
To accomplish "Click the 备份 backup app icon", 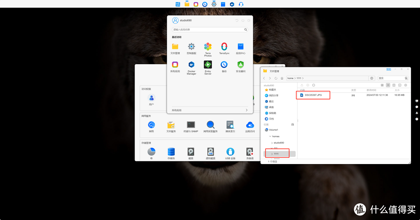I will click(x=224, y=65).
